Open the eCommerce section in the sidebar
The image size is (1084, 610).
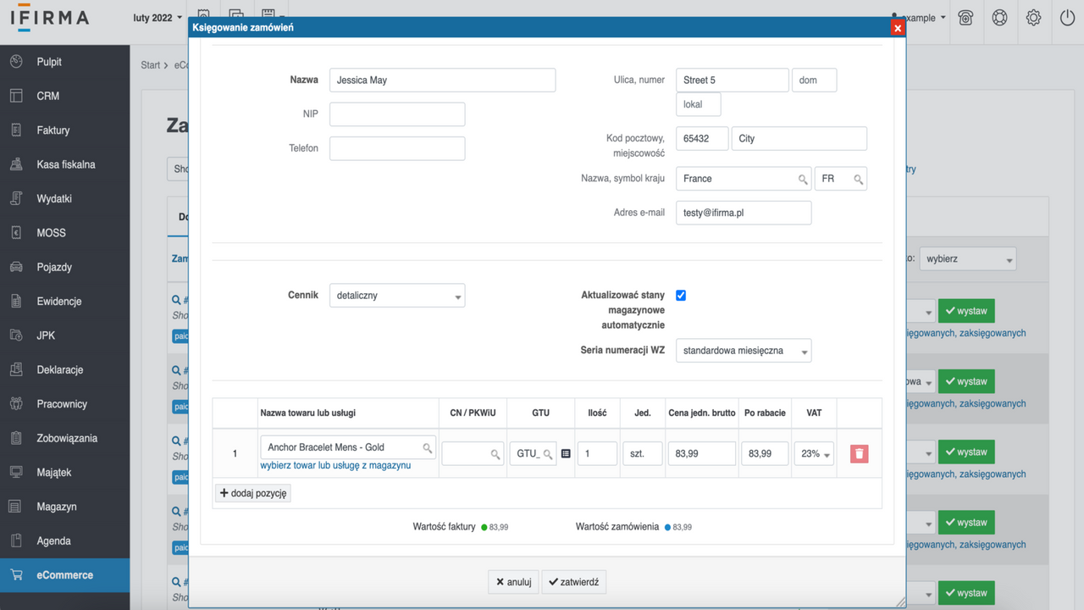coord(64,574)
